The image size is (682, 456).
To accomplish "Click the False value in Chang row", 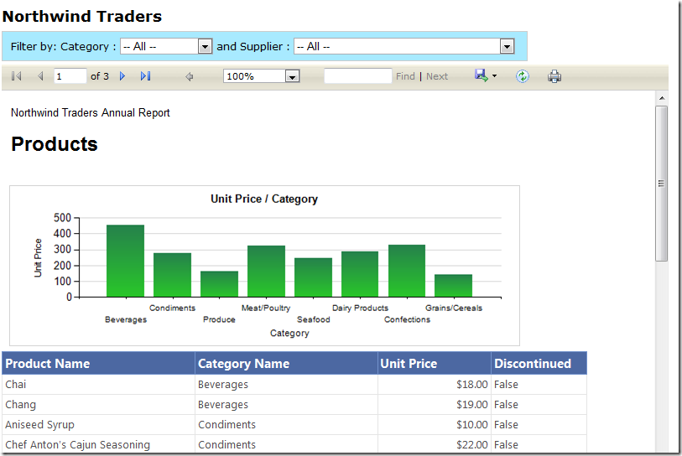I will tap(506, 405).
